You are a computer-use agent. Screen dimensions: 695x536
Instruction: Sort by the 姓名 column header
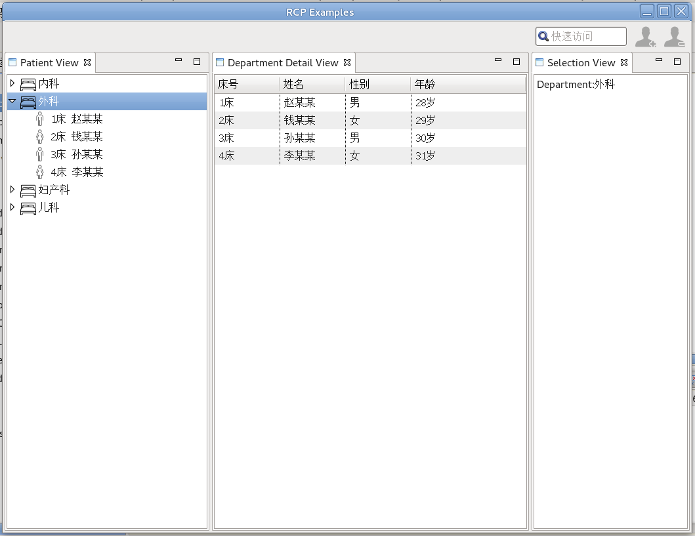pyautogui.click(x=312, y=84)
